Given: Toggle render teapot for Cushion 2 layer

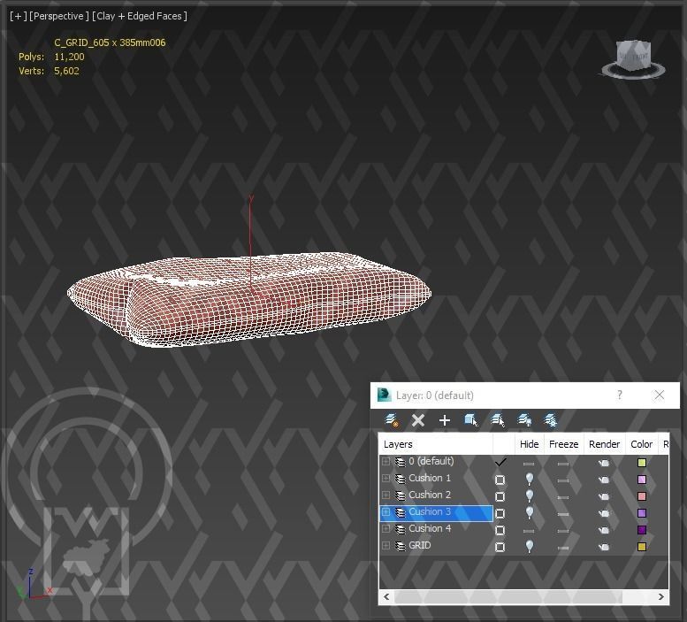Looking at the screenshot, I should click(x=604, y=496).
